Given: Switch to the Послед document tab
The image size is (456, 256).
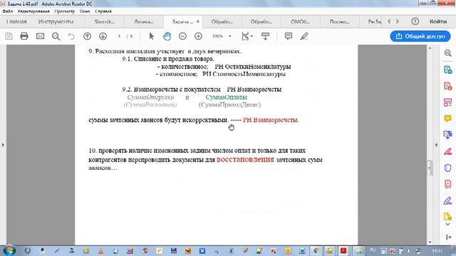Looking at the screenshot, I should tap(339, 21).
